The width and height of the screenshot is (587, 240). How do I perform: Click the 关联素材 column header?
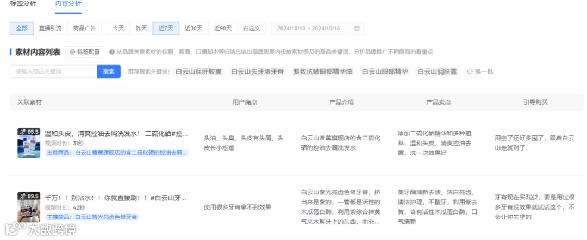tap(29, 102)
